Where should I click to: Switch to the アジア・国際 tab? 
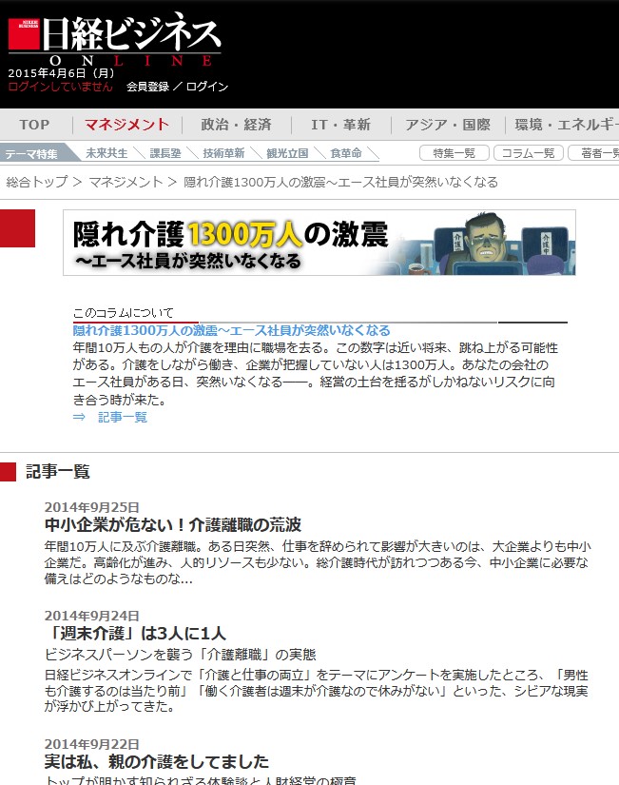click(447, 125)
